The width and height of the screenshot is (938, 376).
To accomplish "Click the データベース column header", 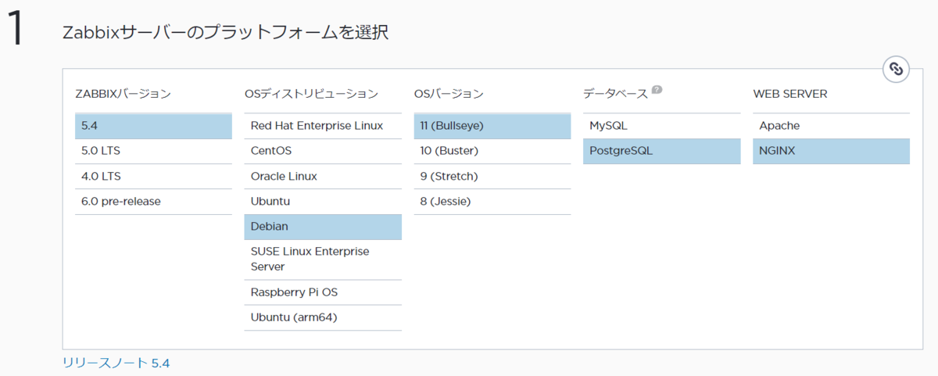I will pos(616,94).
